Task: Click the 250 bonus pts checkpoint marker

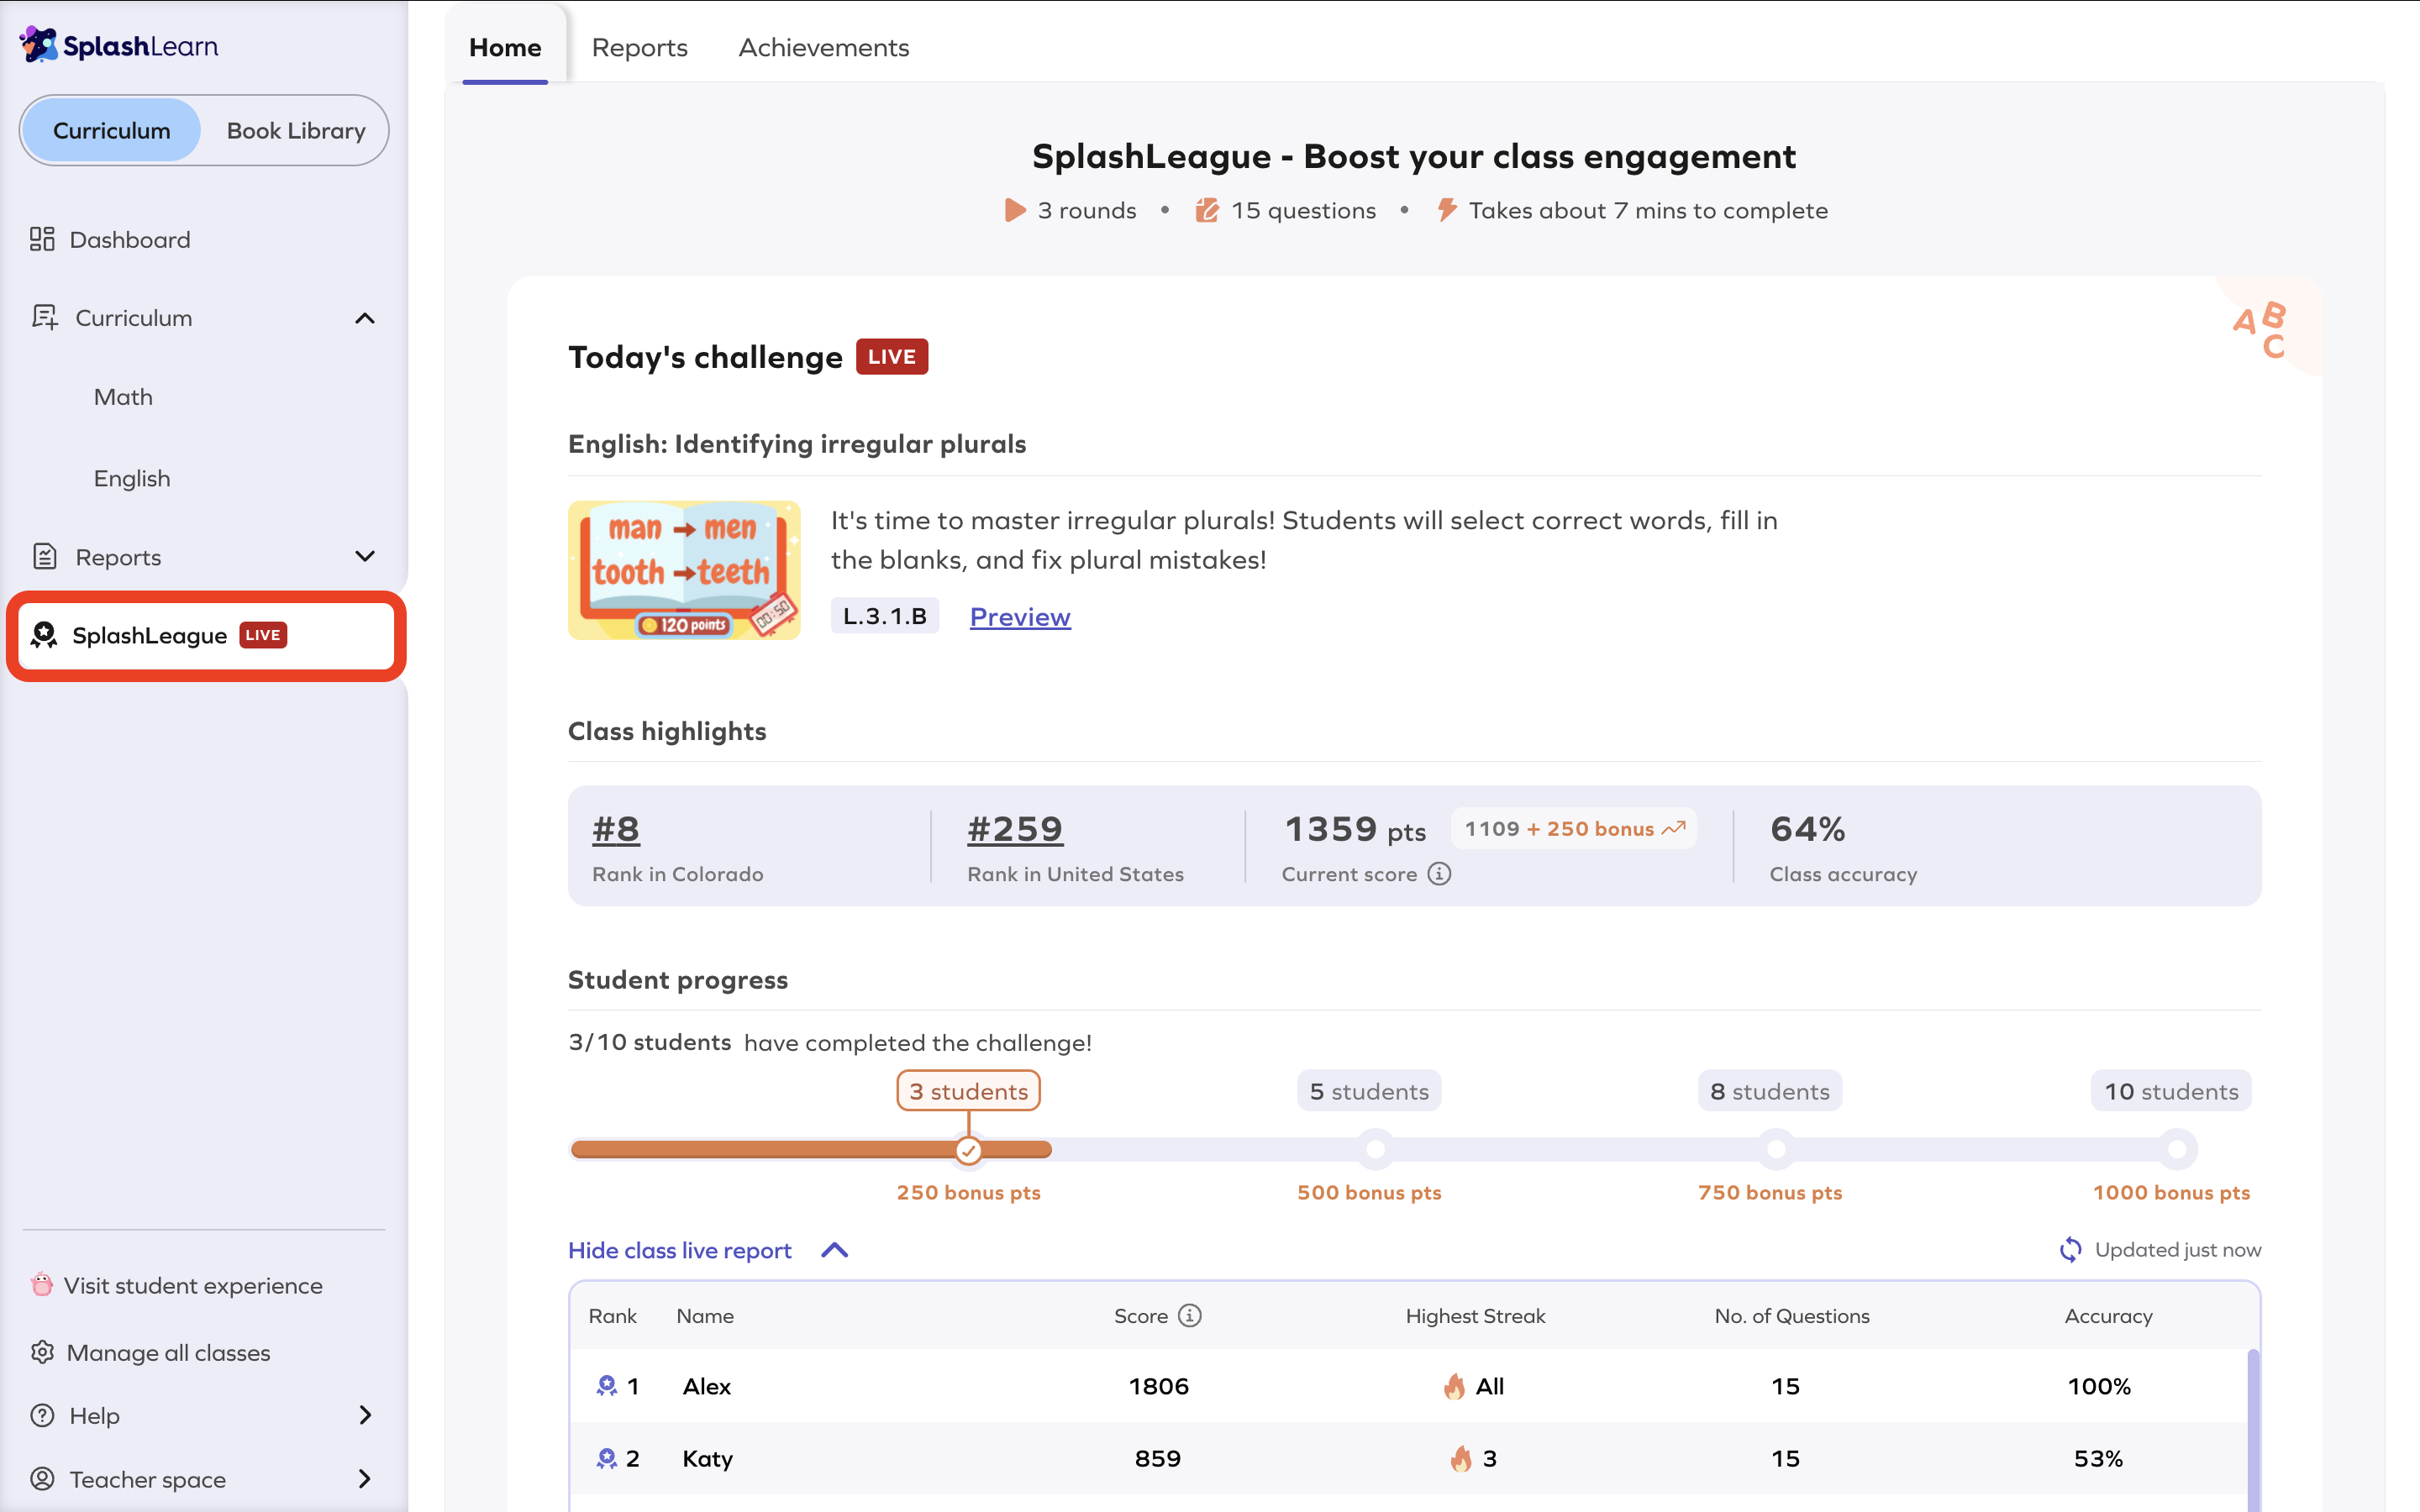Action: [x=968, y=1150]
